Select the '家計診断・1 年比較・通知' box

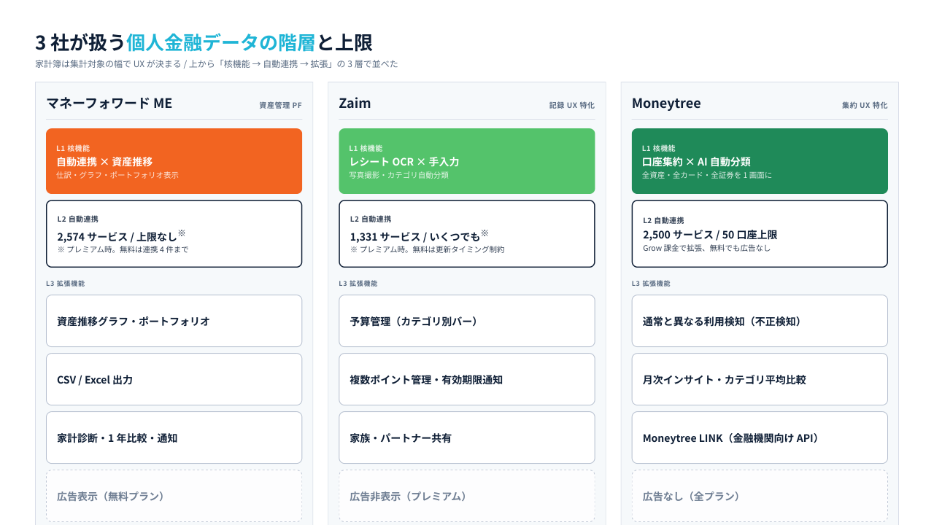click(x=174, y=437)
